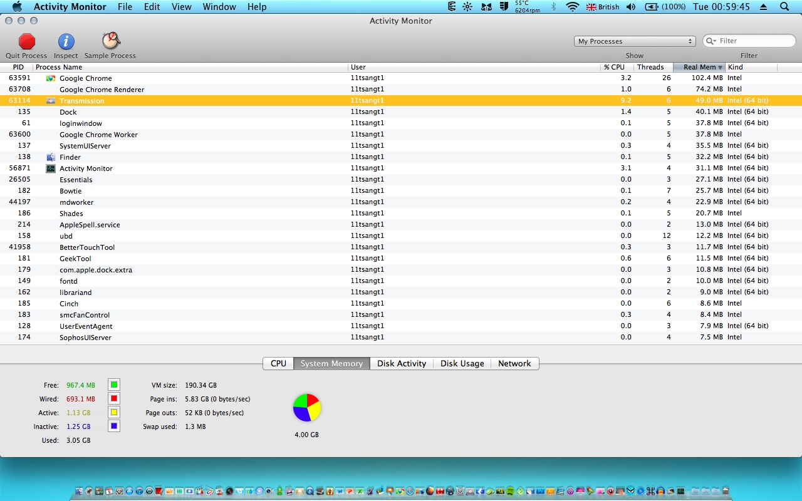Viewport: 802px width, 501px height.
Task: Click the Sophos shield menu bar icon
Action: coord(503,7)
